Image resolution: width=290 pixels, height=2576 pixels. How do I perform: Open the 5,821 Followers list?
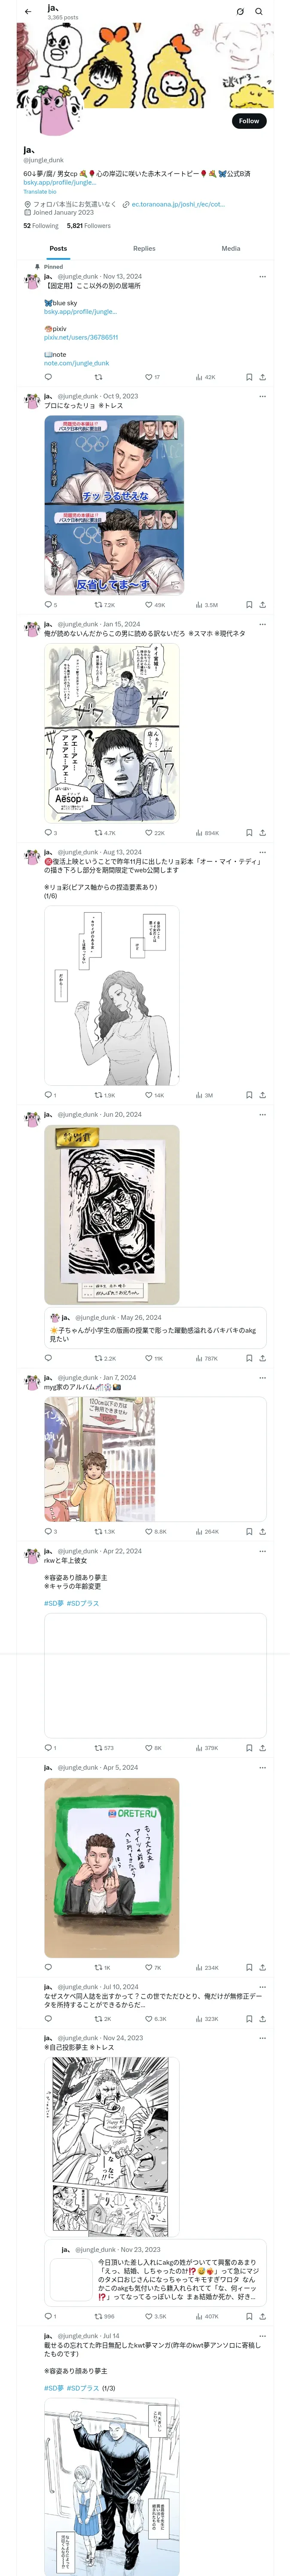click(89, 226)
